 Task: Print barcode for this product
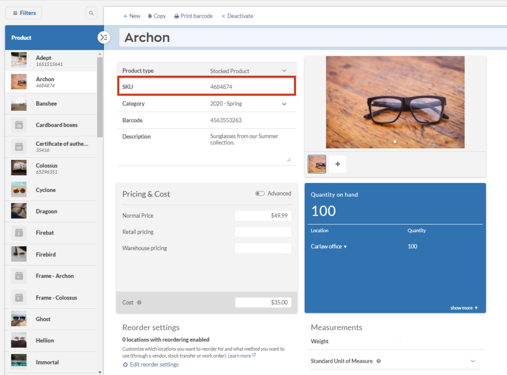coord(193,15)
